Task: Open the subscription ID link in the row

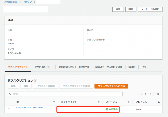Action: [30, 108]
